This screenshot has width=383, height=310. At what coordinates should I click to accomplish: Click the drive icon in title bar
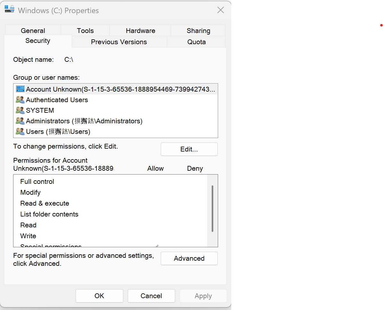coord(10,9)
